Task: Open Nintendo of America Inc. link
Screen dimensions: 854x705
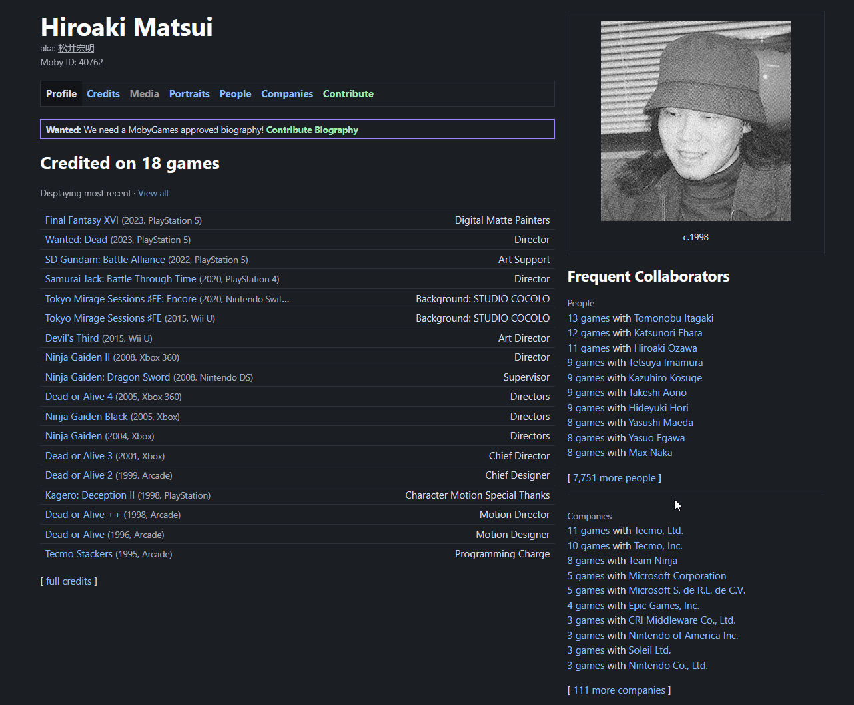Action: [683, 636]
